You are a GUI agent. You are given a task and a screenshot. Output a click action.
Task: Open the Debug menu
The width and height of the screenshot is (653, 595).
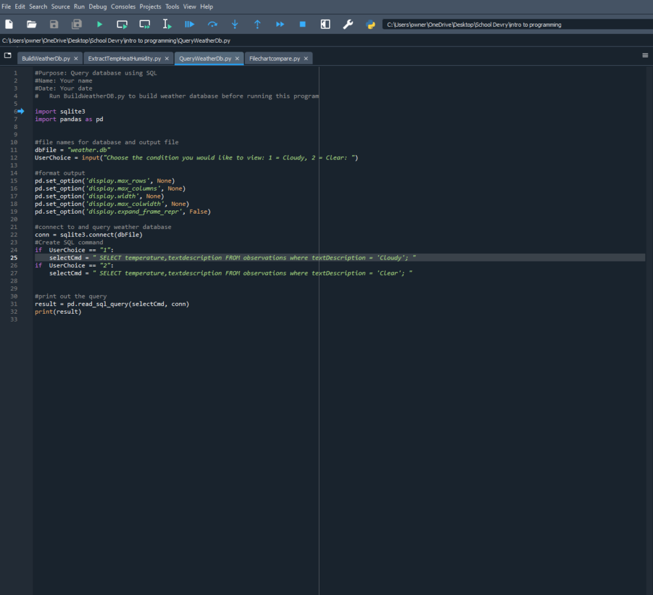tap(98, 6)
